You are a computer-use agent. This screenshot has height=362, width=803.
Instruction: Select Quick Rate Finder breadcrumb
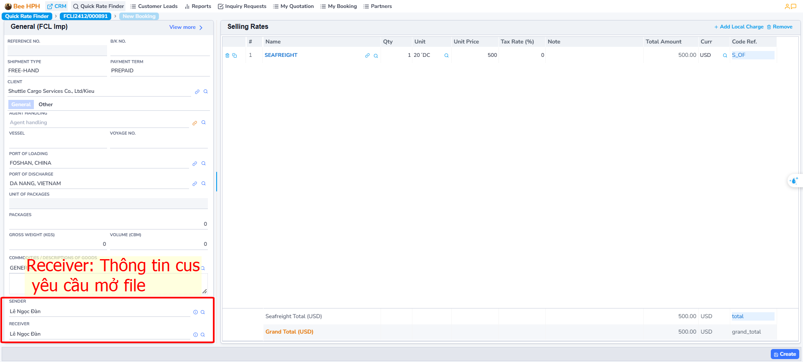click(x=27, y=16)
